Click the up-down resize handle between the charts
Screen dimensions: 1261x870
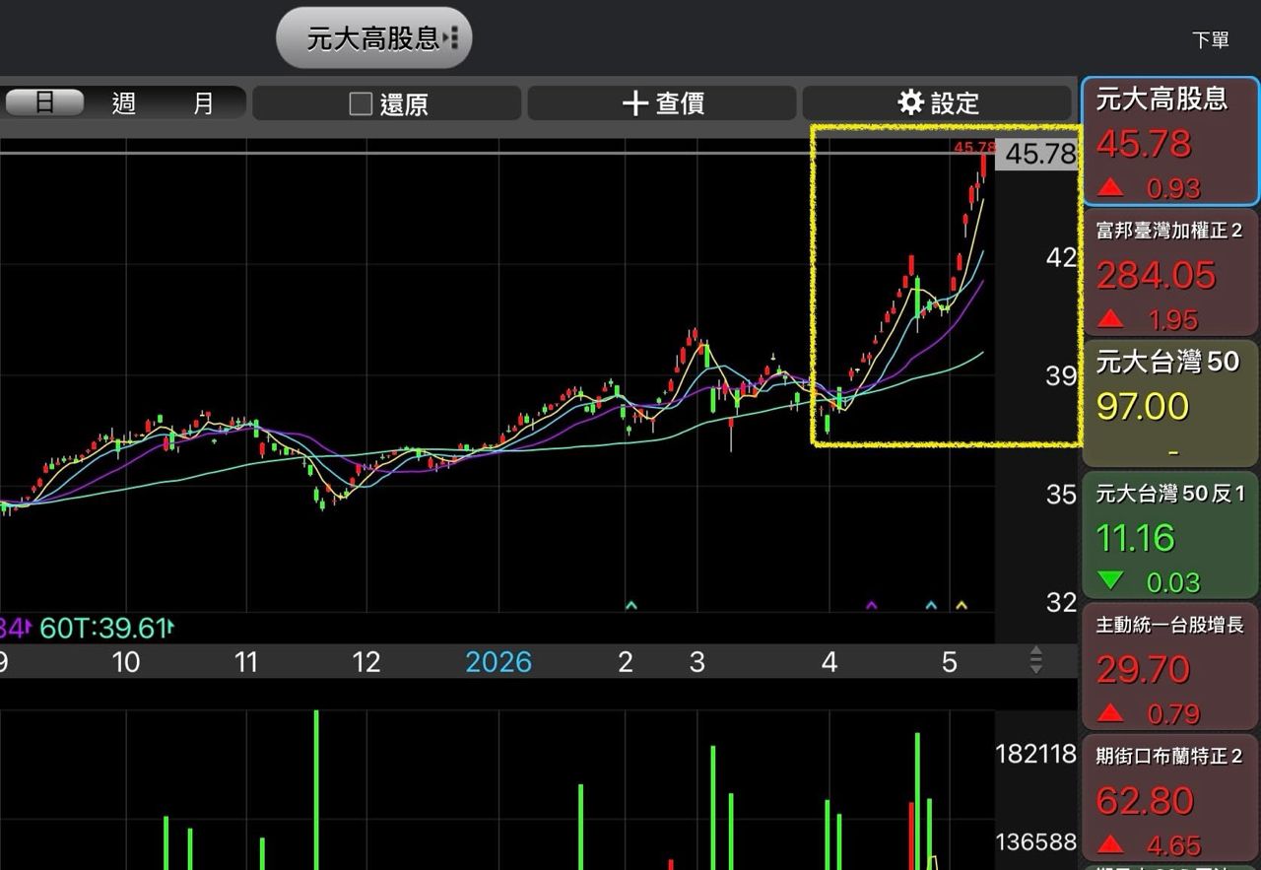[1035, 660]
